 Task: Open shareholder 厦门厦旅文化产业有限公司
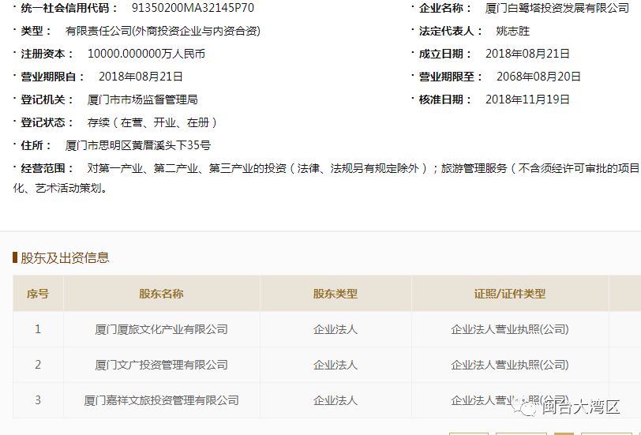point(161,329)
